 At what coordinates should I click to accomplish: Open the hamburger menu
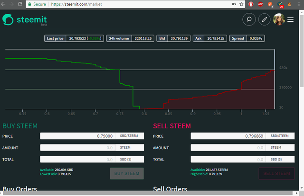coord(290,19)
